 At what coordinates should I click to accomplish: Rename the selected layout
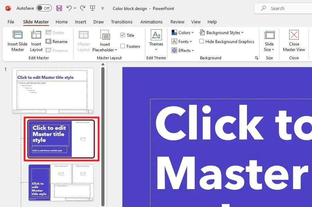pos(56,41)
